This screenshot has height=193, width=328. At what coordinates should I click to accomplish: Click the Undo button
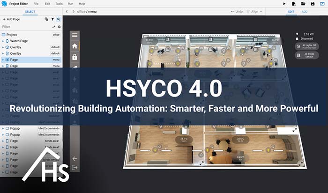click(237, 11)
